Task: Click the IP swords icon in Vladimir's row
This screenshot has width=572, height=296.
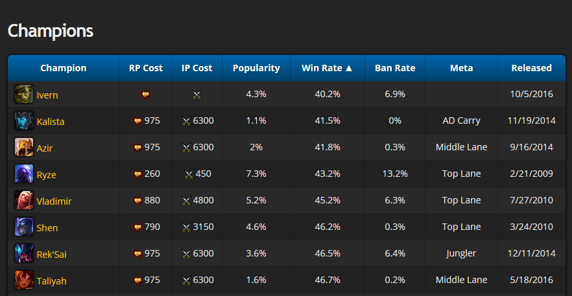Action: [186, 201]
